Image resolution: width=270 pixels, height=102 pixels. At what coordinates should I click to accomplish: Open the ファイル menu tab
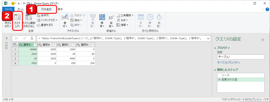coord(8,9)
